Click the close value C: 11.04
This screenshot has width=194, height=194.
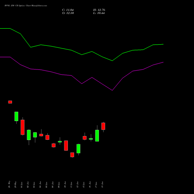click(68, 10)
